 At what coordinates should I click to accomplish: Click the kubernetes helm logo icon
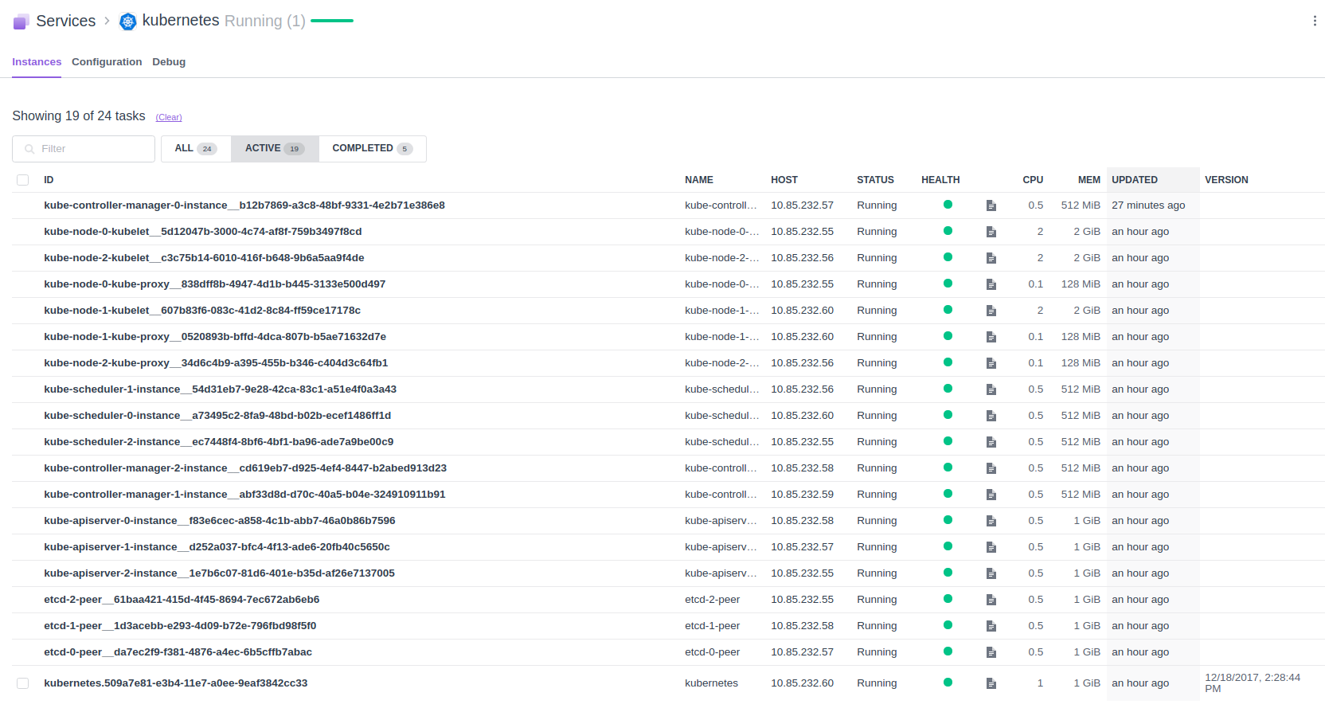click(127, 22)
